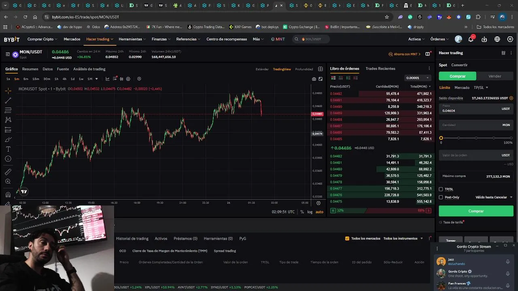Open language globe settings
The height and width of the screenshot is (291, 518).
[x=497, y=39]
